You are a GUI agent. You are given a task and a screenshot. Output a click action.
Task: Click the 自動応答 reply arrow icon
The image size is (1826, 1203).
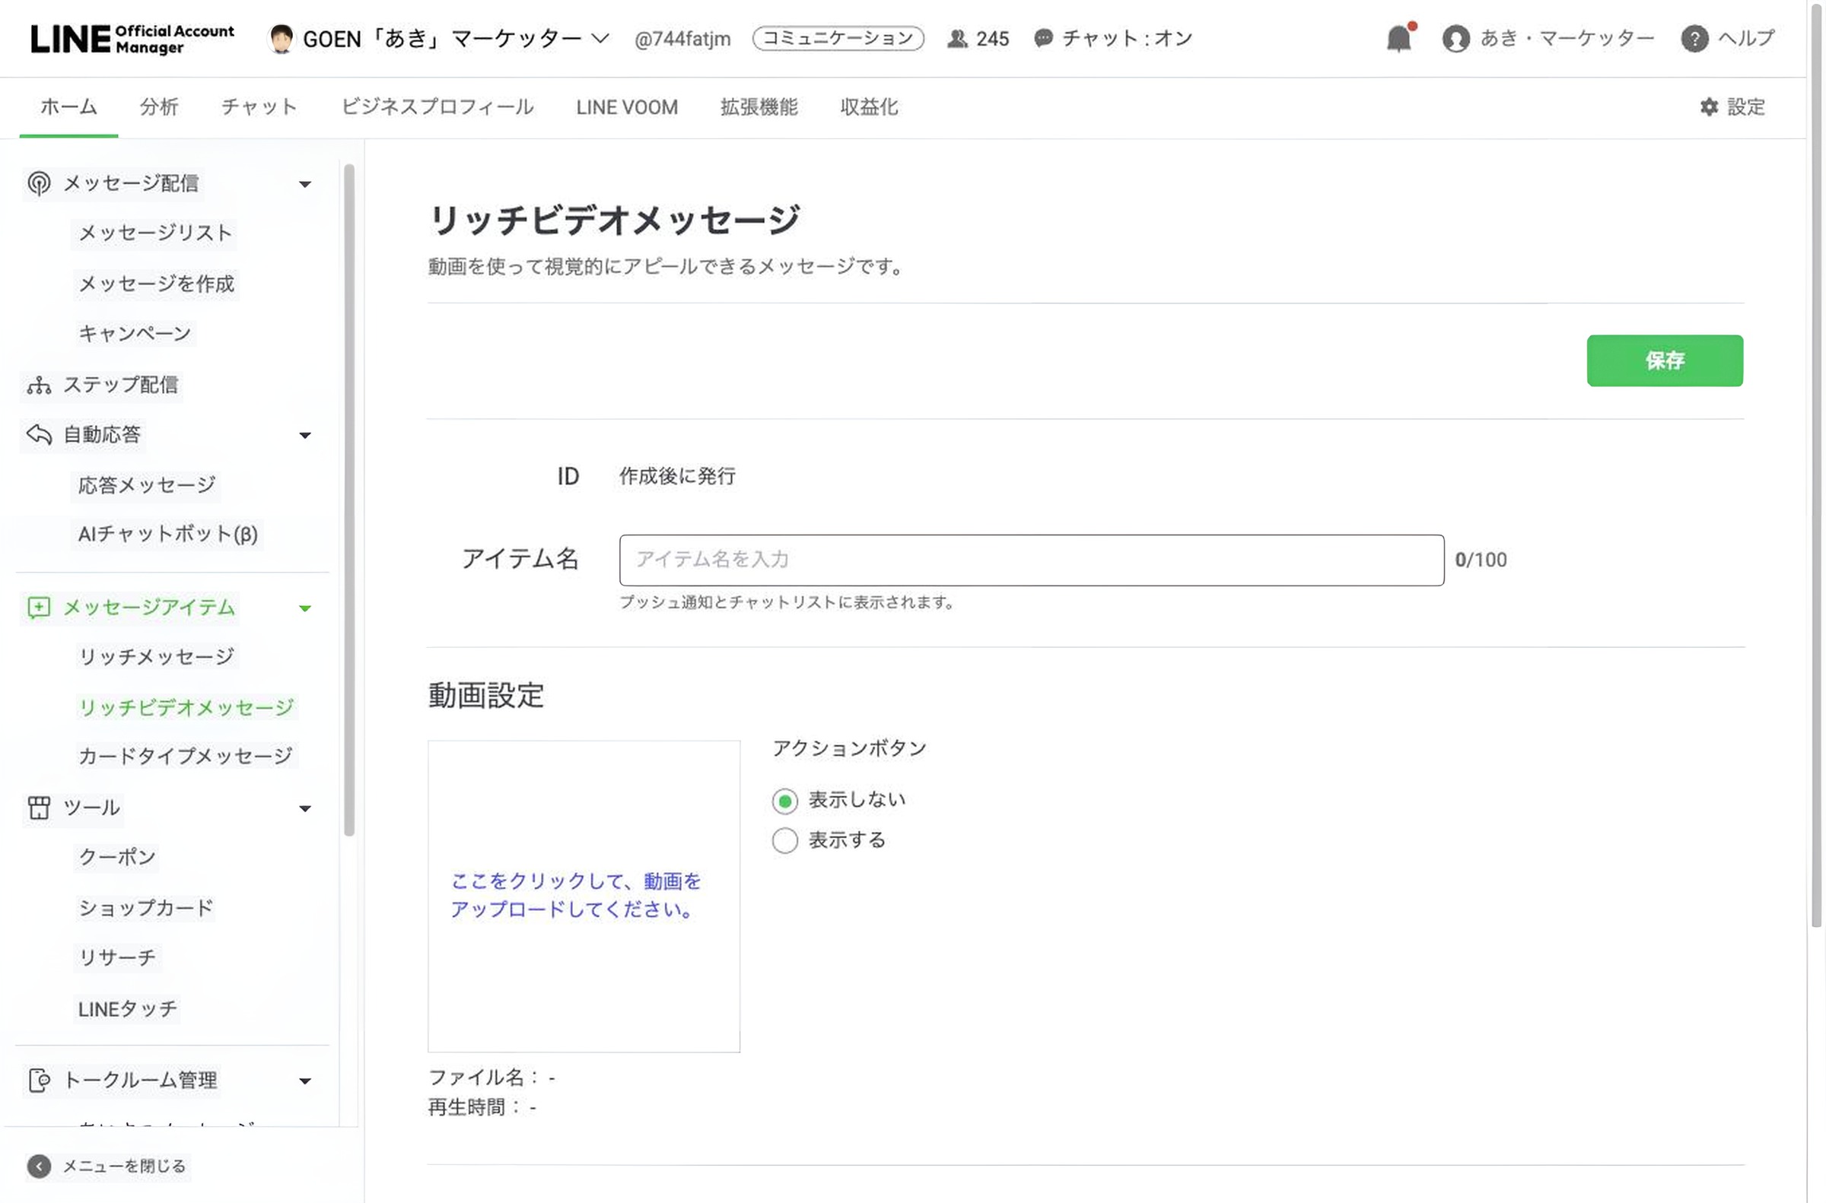click(x=39, y=435)
